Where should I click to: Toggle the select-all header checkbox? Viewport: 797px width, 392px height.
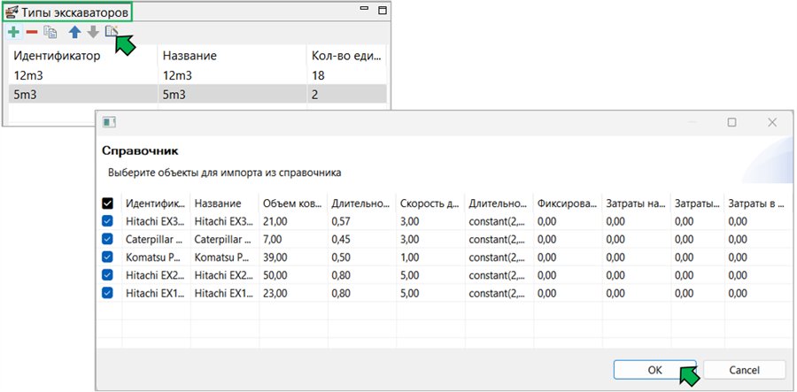coord(107,204)
